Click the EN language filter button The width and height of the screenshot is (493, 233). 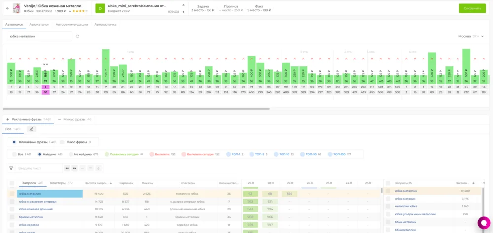[x=74, y=168]
